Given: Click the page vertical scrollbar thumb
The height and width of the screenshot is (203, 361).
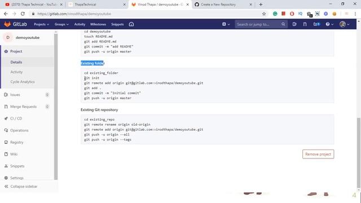Looking at the screenshot, I should 359,153.
